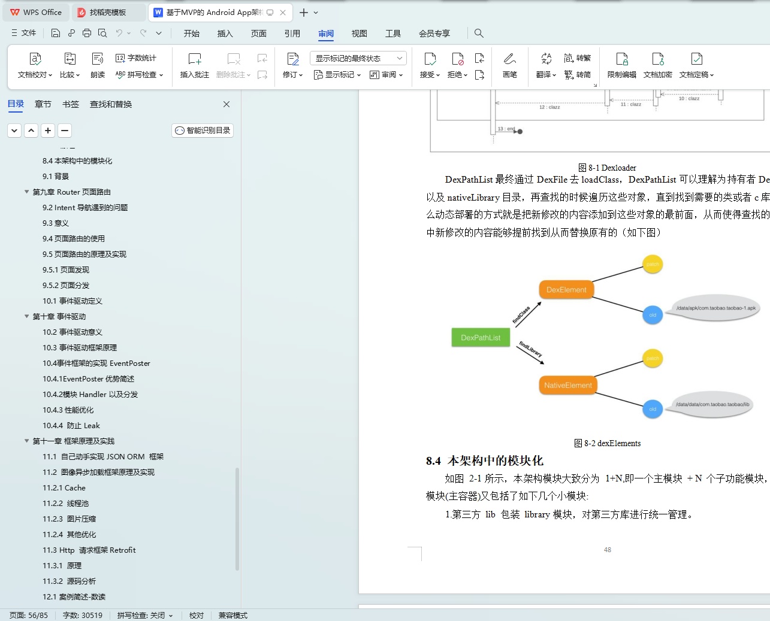Close the navigation sidebar panel
Screen dimensions: 770x621
coord(227,104)
